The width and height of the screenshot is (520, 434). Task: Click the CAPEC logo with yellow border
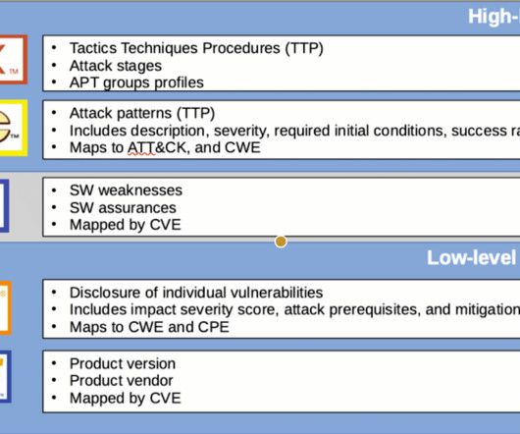click(x=14, y=128)
